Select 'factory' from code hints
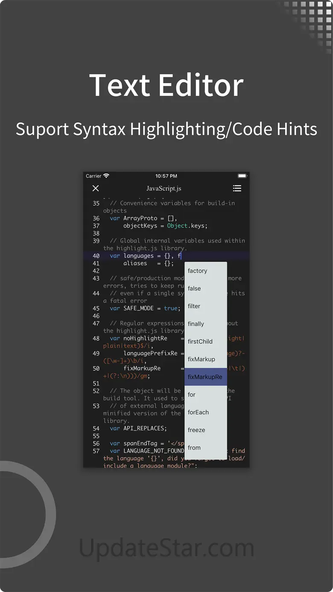The image size is (333, 592). pyautogui.click(x=205, y=271)
